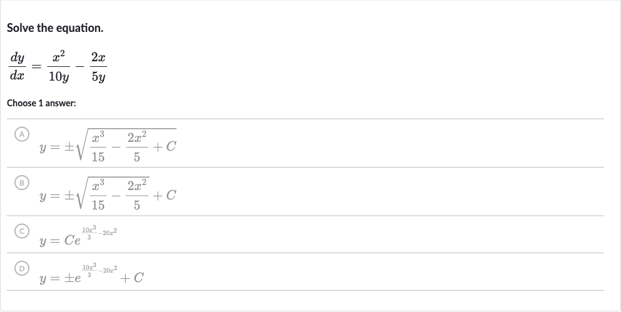
Task: Click the "Choose 1 answer:" label
Action: tap(41, 103)
